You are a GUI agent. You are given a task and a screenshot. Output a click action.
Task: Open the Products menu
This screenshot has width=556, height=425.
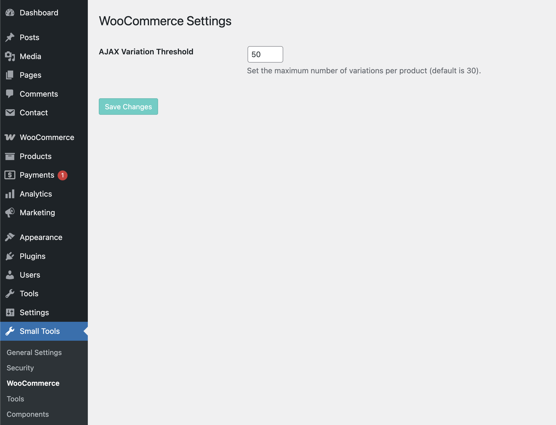[36, 156]
